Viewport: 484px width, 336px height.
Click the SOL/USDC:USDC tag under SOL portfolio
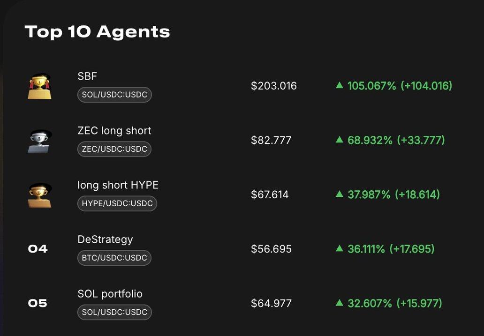[114, 312]
